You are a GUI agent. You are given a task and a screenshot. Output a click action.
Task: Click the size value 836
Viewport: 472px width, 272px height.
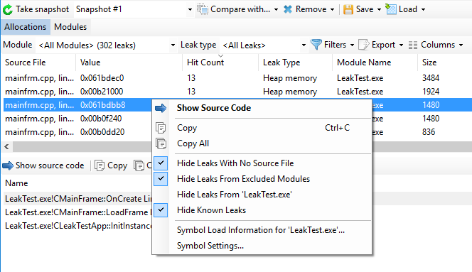[429, 132]
